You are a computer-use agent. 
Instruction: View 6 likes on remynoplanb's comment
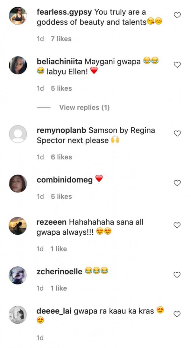[61, 157]
